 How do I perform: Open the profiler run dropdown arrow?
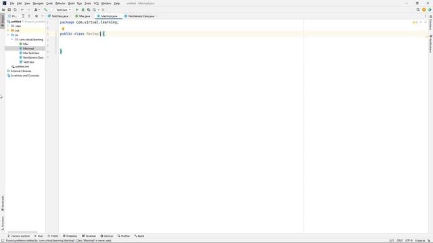click(98, 9)
